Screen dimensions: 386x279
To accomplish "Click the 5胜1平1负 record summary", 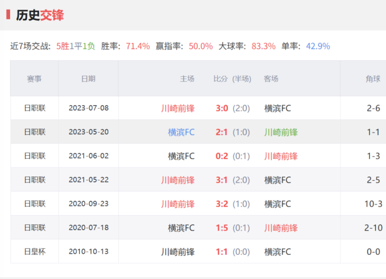I will (x=76, y=46).
